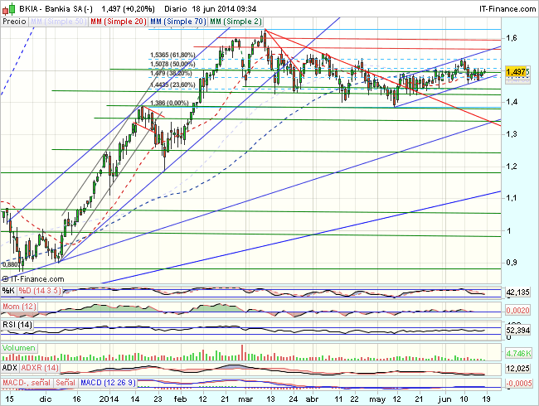Click the yellow current price tag 1,497
This screenshot has width=539, height=406.
pos(516,73)
